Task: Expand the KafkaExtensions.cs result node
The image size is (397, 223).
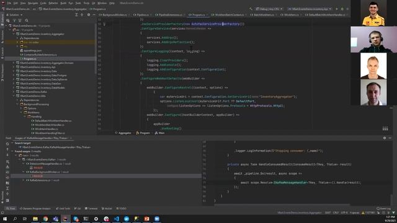Action: [x=24, y=180]
